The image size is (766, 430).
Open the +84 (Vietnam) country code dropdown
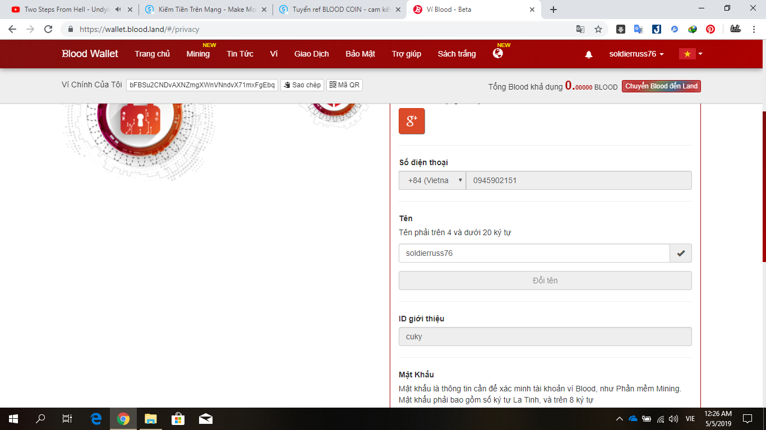(432, 180)
